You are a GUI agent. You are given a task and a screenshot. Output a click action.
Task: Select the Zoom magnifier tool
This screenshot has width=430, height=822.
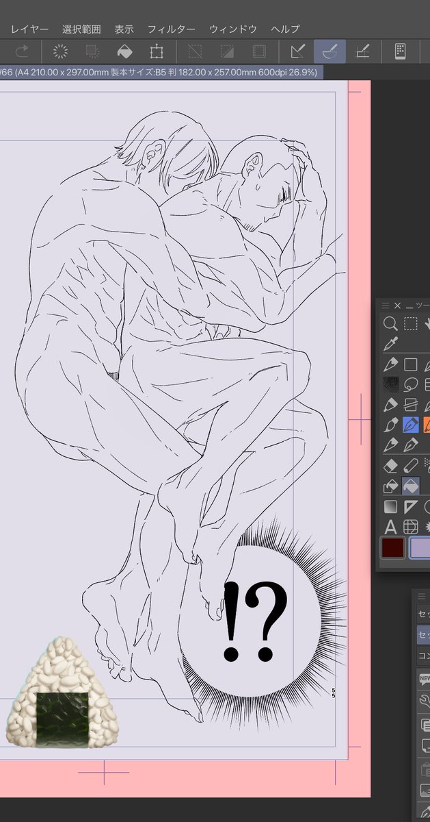pyautogui.click(x=390, y=323)
